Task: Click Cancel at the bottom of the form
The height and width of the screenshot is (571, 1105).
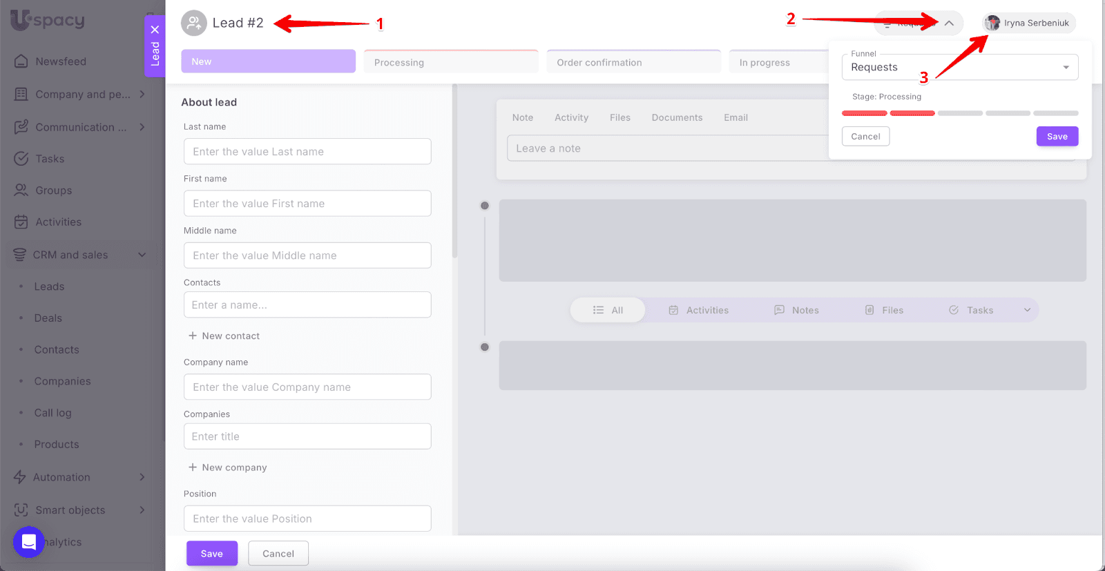Action: pyautogui.click(x=278, y=554)
